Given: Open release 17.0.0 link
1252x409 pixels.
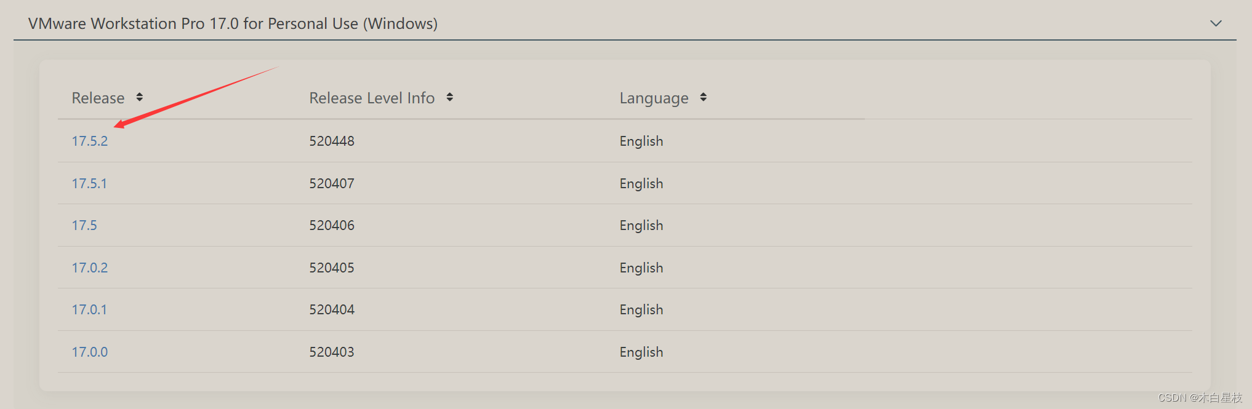Looking at the screenshot, I should (90, 352).
